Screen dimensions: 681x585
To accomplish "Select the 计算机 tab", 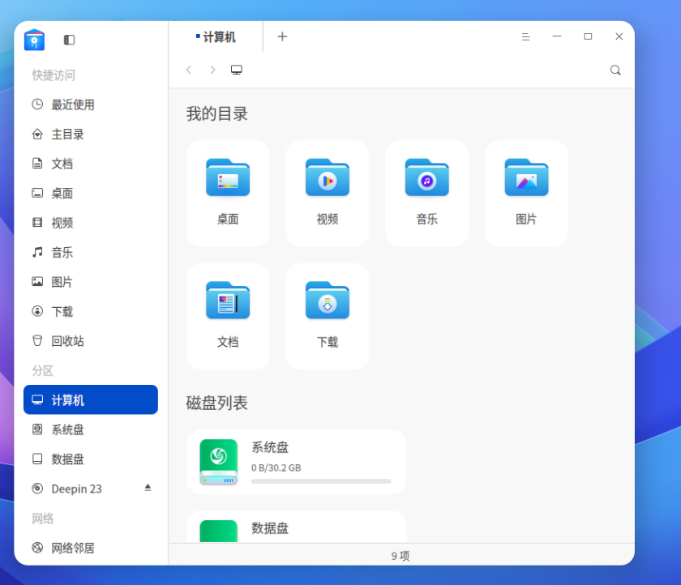I will coord(216,37).
